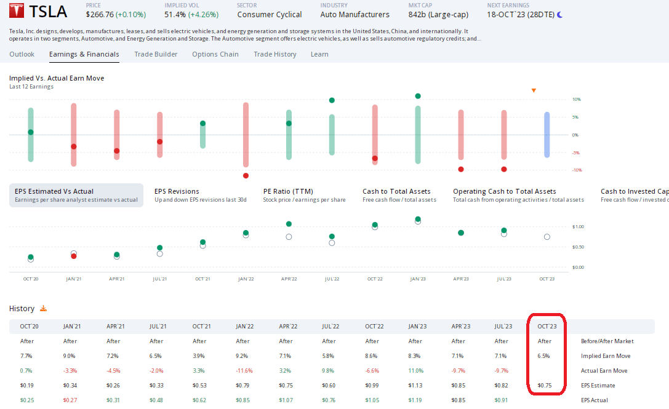Click the $0.91 EPS actual cell
Screen dimensions: 669x409
(x=502, y=400)
